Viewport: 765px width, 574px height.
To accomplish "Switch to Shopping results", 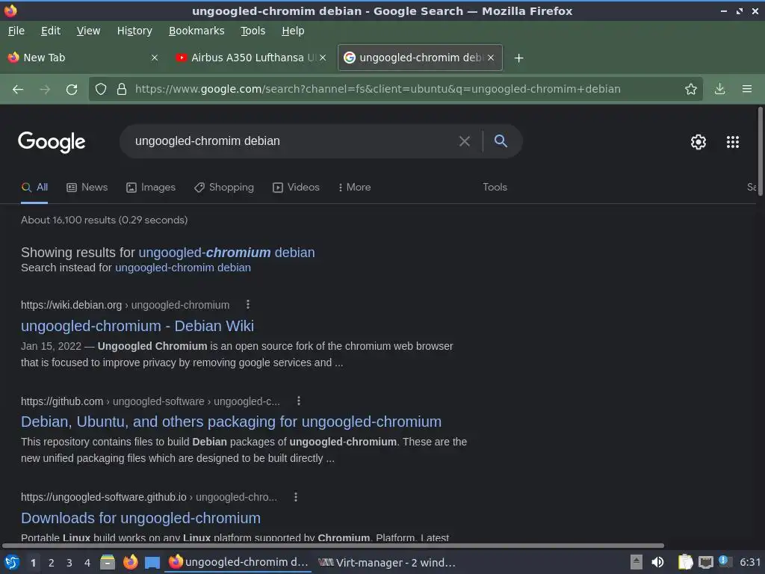I will coord(224,187).
